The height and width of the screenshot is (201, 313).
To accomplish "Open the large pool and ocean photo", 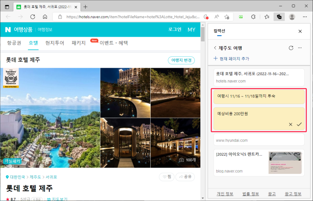I will (x=50, y=118).
